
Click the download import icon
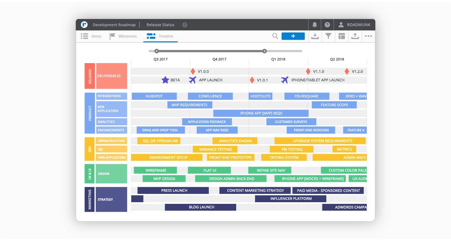[x=315, y=36]
